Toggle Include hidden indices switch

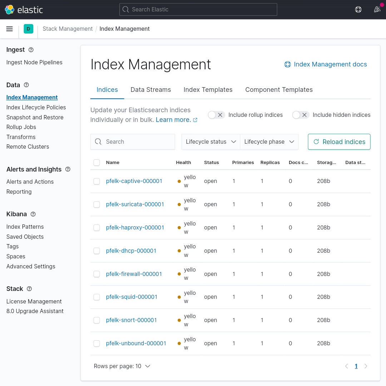point(301,115)
